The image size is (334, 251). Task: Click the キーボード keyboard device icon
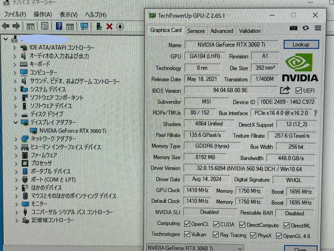24,64
